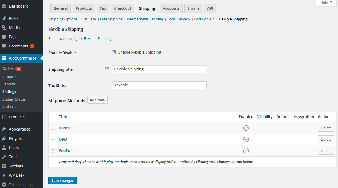Viewport: 338px width, 188px height.
Task: Click the Plugins plug icon in sidebar
Action: (x=4, y=138)
